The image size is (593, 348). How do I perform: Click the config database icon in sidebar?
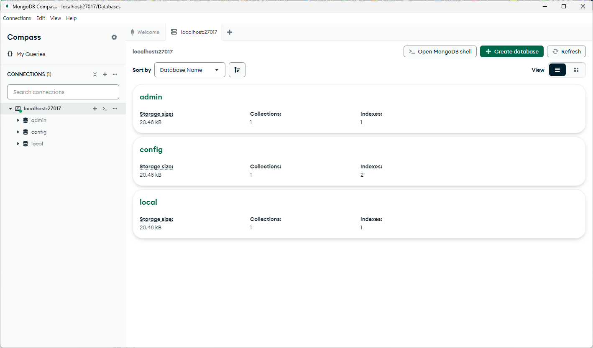[26, 132]
